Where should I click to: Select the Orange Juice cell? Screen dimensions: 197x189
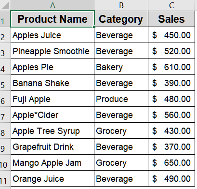53,178
